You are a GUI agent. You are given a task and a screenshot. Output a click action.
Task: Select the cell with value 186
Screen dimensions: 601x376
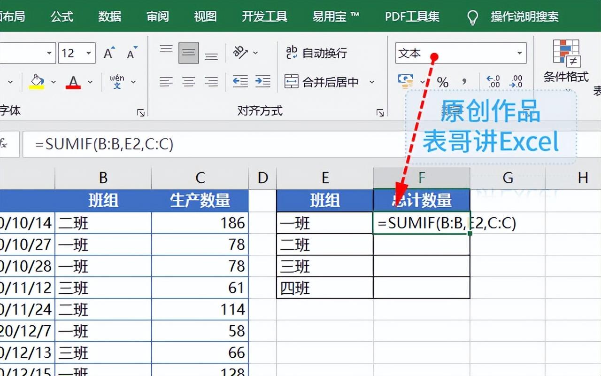click(x=200, y=223)
